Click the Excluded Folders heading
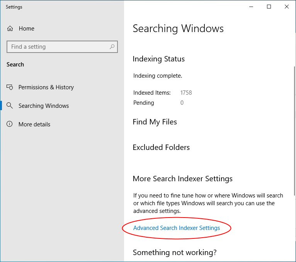This screenshot has height=262, width=296. [161, 147]
